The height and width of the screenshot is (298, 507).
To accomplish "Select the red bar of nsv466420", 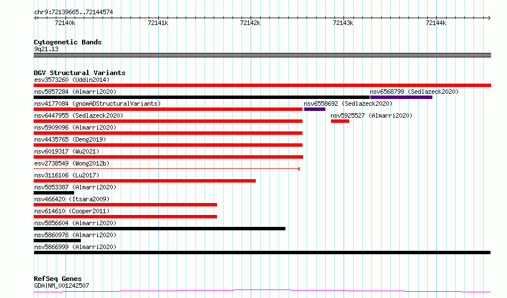I will click(x=125, y=205).
